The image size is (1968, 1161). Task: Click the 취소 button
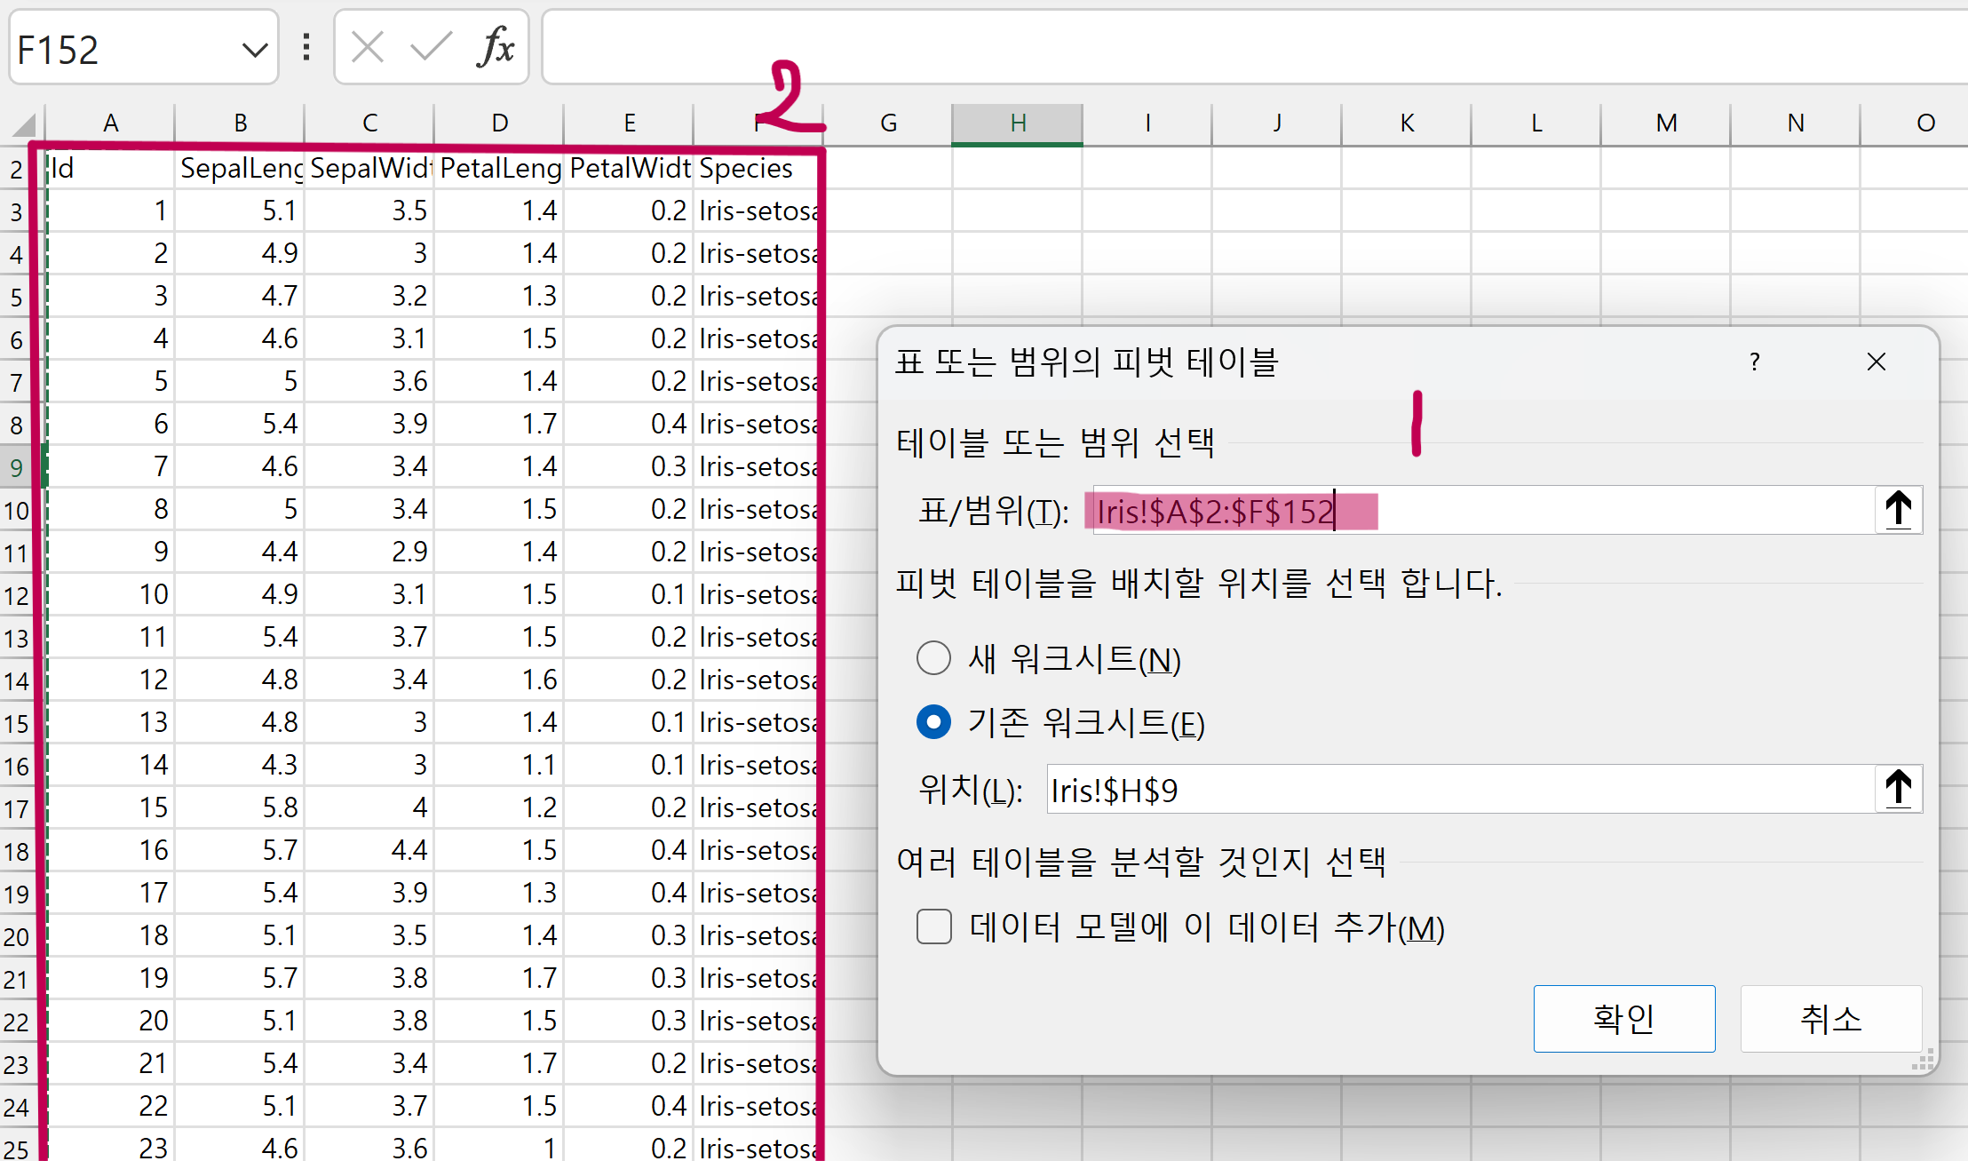coord(1830,1018)
